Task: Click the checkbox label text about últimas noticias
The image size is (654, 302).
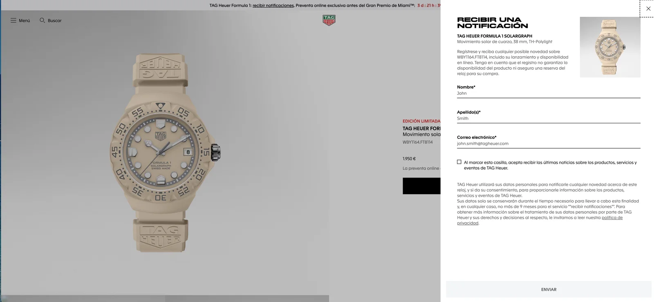Action: click(550, 165)
